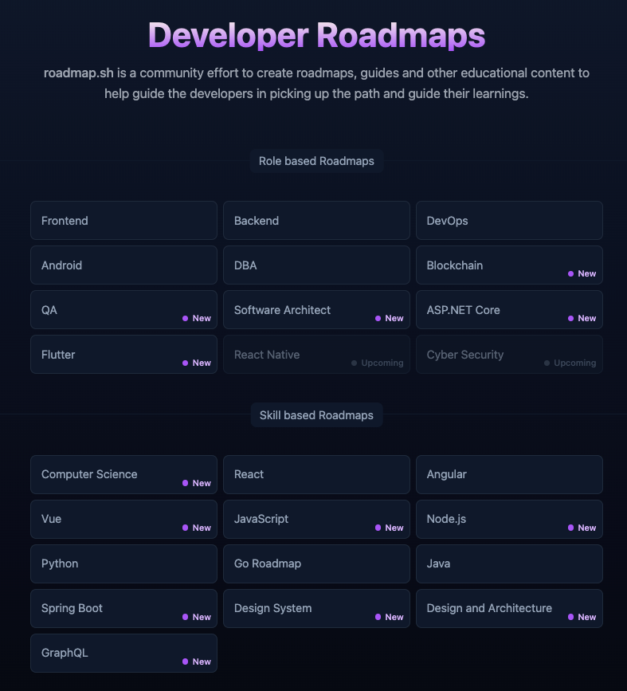Go to the Angular roadmap

(509, 475)
